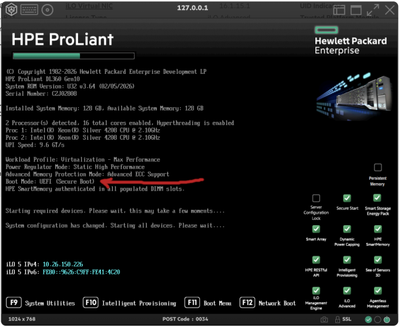Screen dimensions: 400x327
Task: Switch console to windowed view
Action: pos(356,10)
